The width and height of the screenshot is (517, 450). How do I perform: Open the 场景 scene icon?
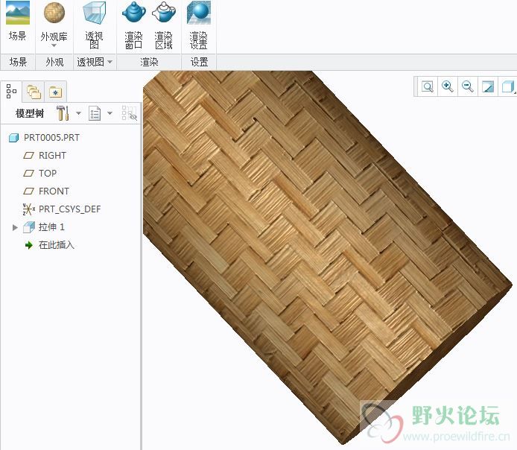pyautogui.click(x=18, y=13)
